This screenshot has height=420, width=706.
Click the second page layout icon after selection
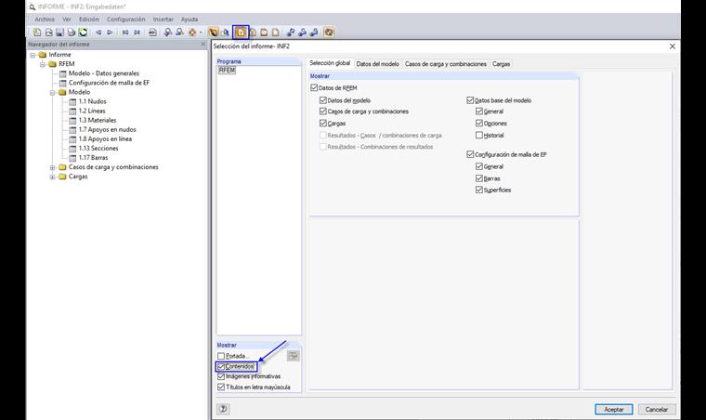click(x=265, y=33)
